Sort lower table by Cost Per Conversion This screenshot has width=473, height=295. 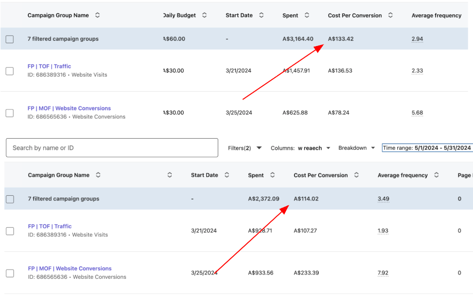(x=356, y=175)
